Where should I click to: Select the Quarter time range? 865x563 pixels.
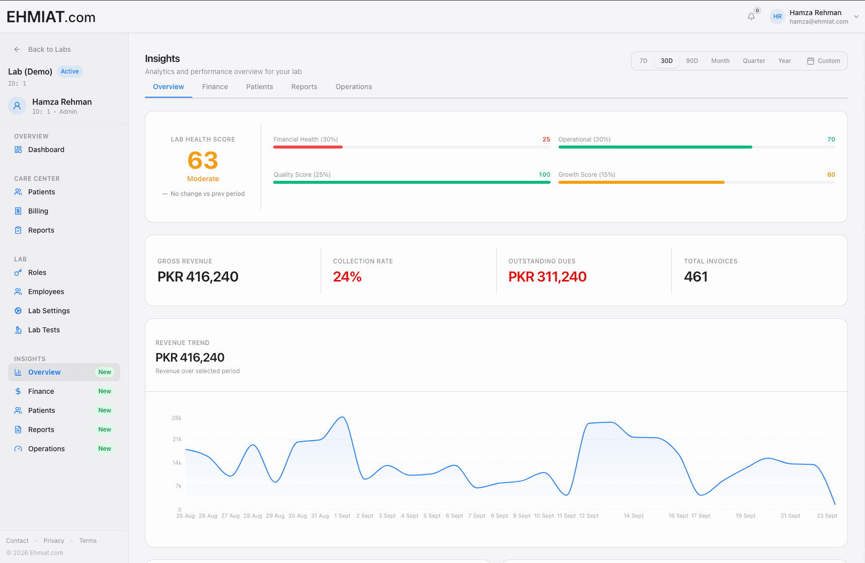tap(754, 61)
